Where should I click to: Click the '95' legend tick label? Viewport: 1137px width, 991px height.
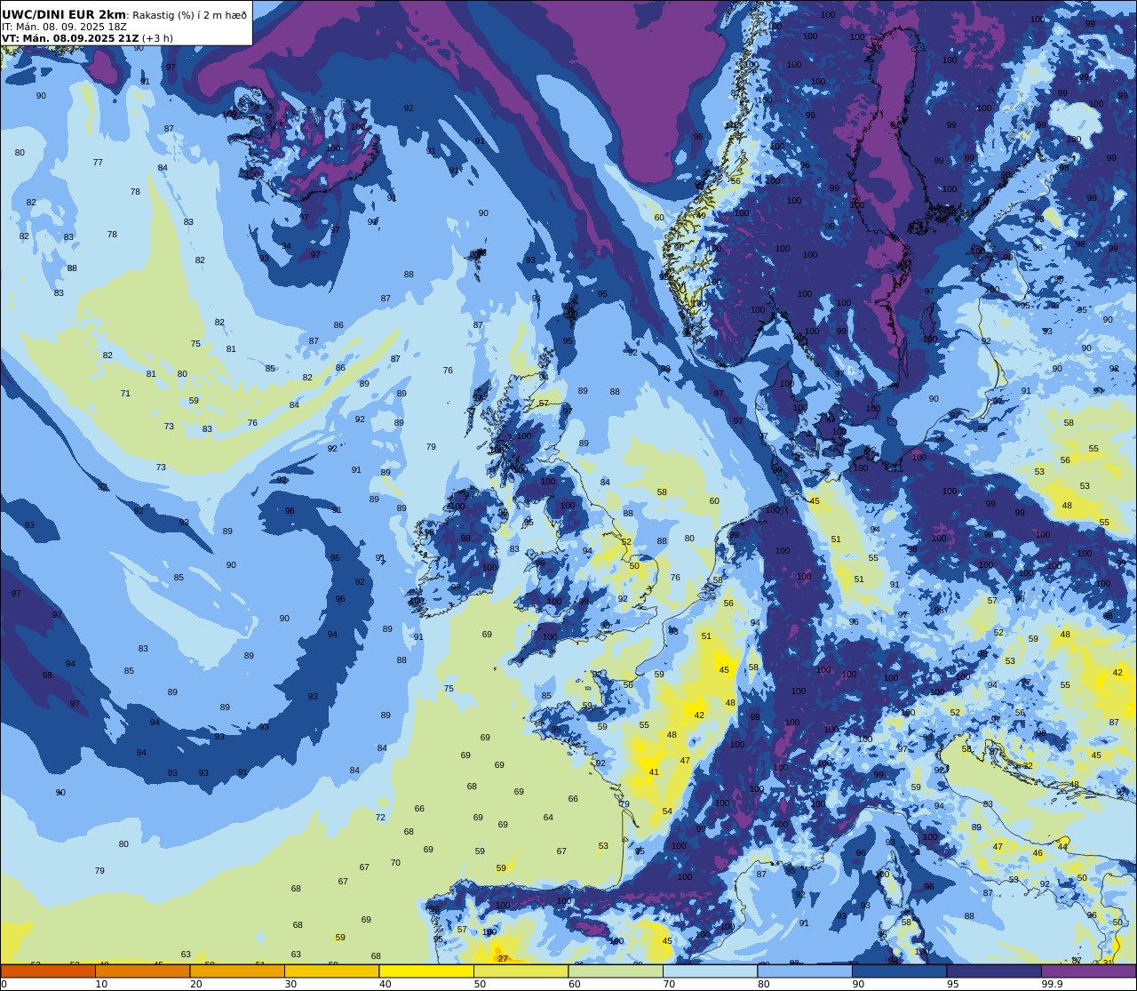click(x=953, y=984)
